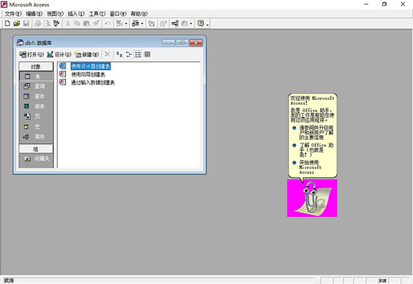The height and width of the screenshot is (284, 413).
Task: Expand the Office Links dropdown arrow
Action: coord(125,23)
